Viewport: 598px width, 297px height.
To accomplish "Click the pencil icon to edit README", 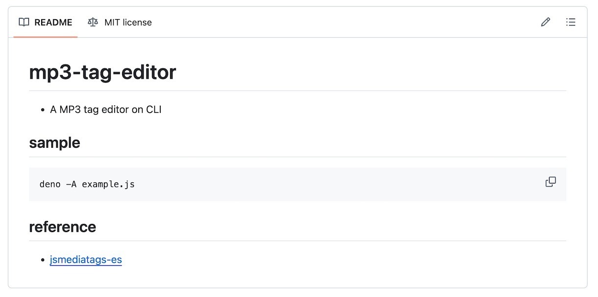I will coord(546,22).
